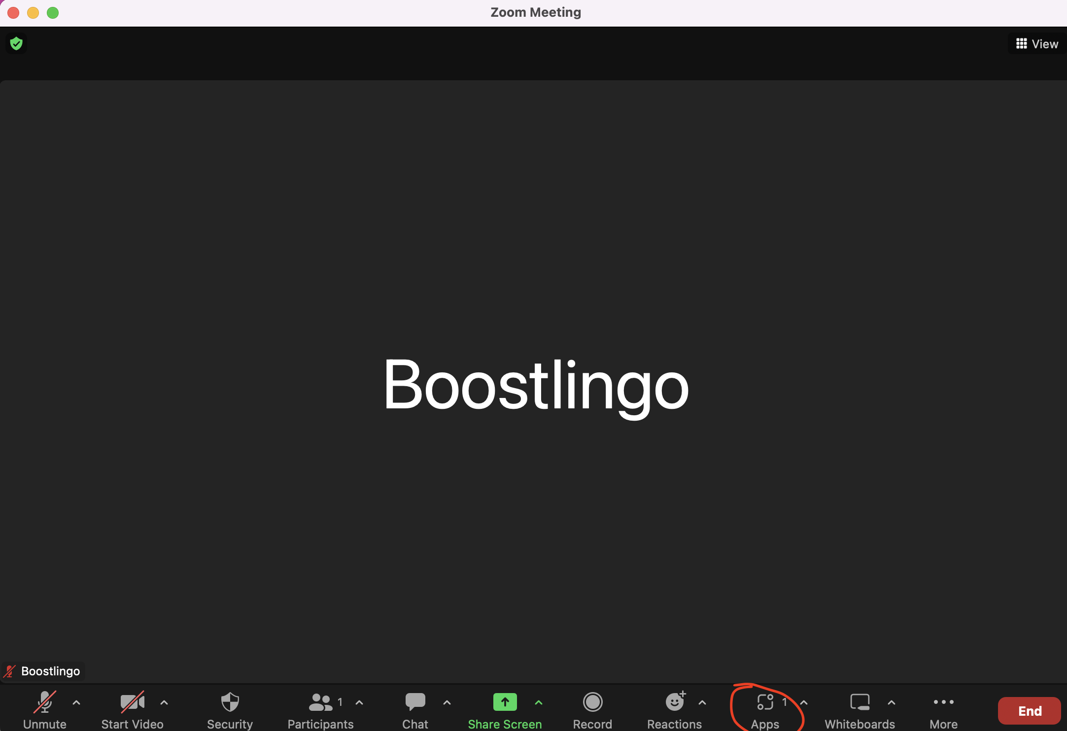Expand Share Screen options
The width and height of the screenshot is (1067, 731).
tap(538, 703)
